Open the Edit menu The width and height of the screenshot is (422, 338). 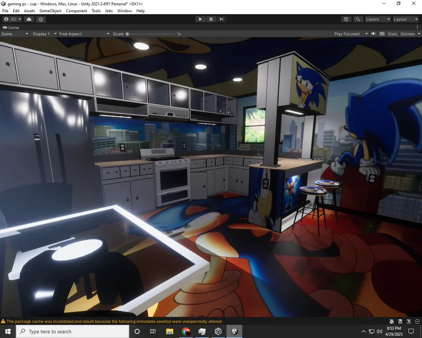pyautogui.click(x=16, y=11)
